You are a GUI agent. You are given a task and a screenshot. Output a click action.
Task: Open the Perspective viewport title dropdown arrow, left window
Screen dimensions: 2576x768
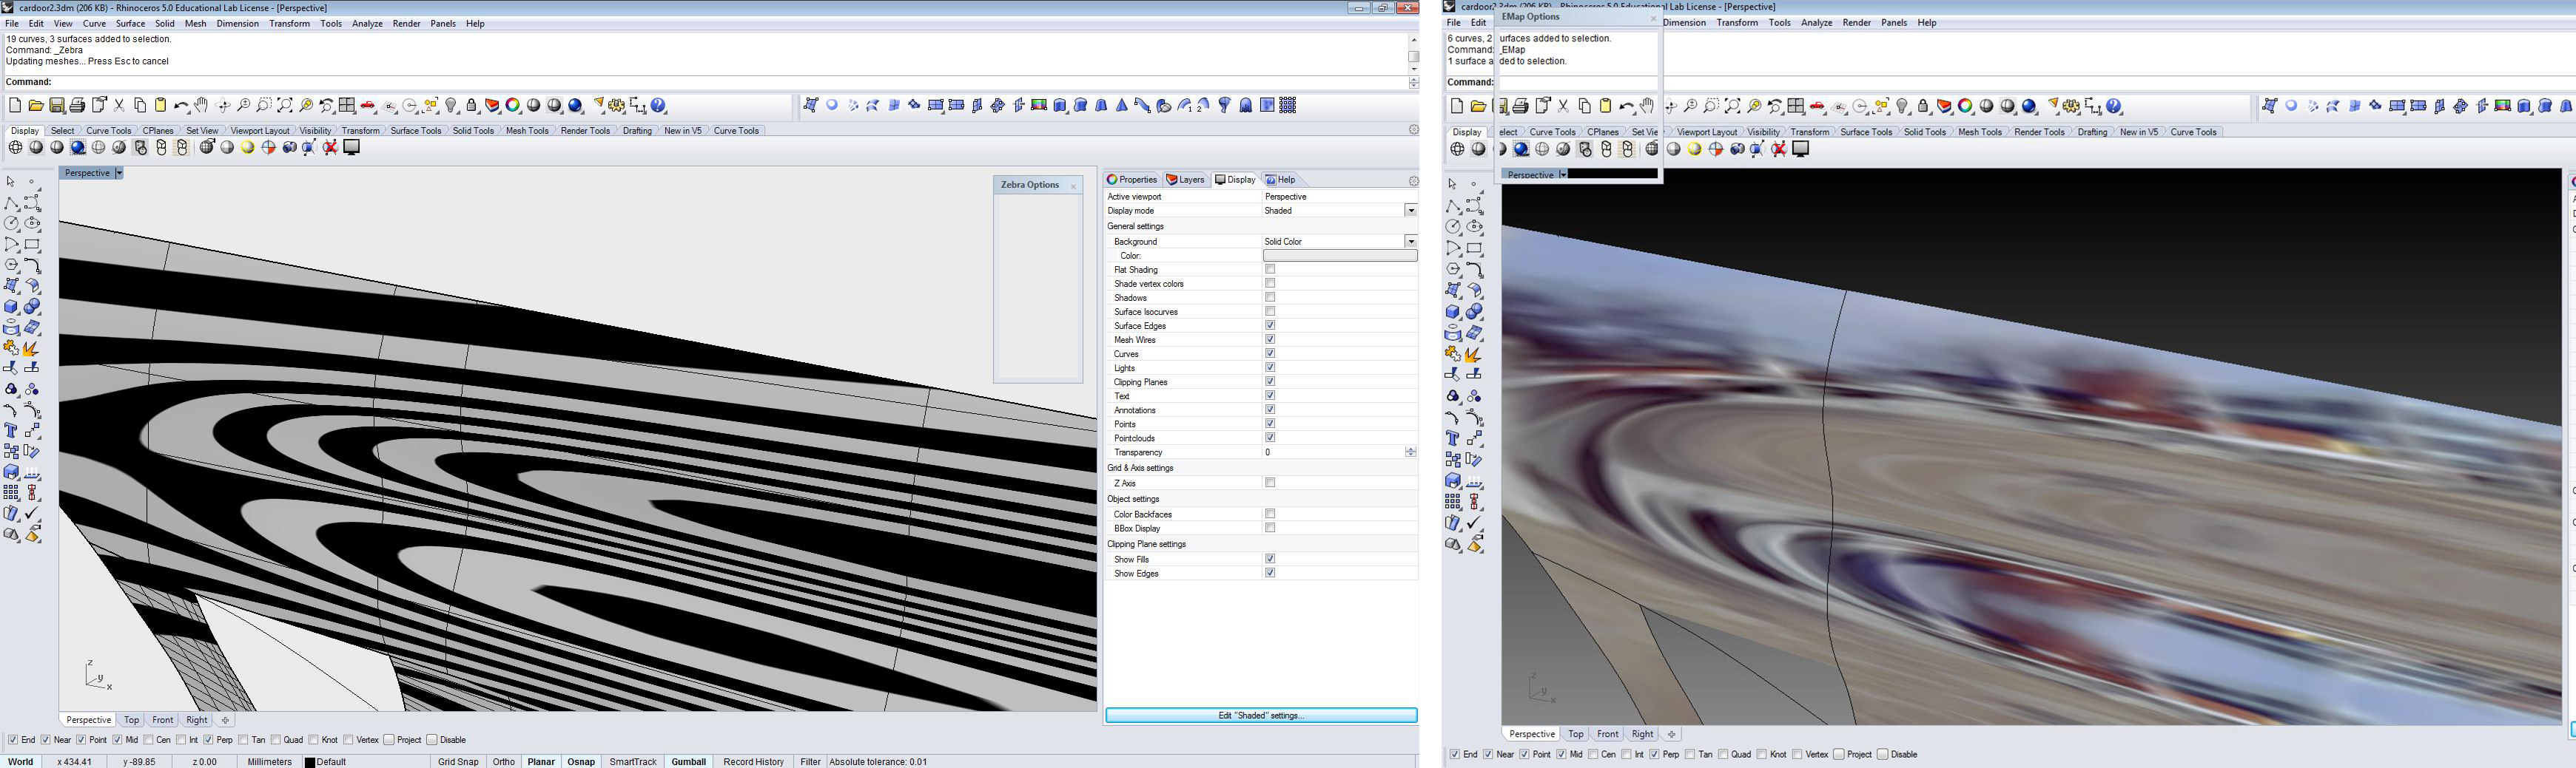118,173
